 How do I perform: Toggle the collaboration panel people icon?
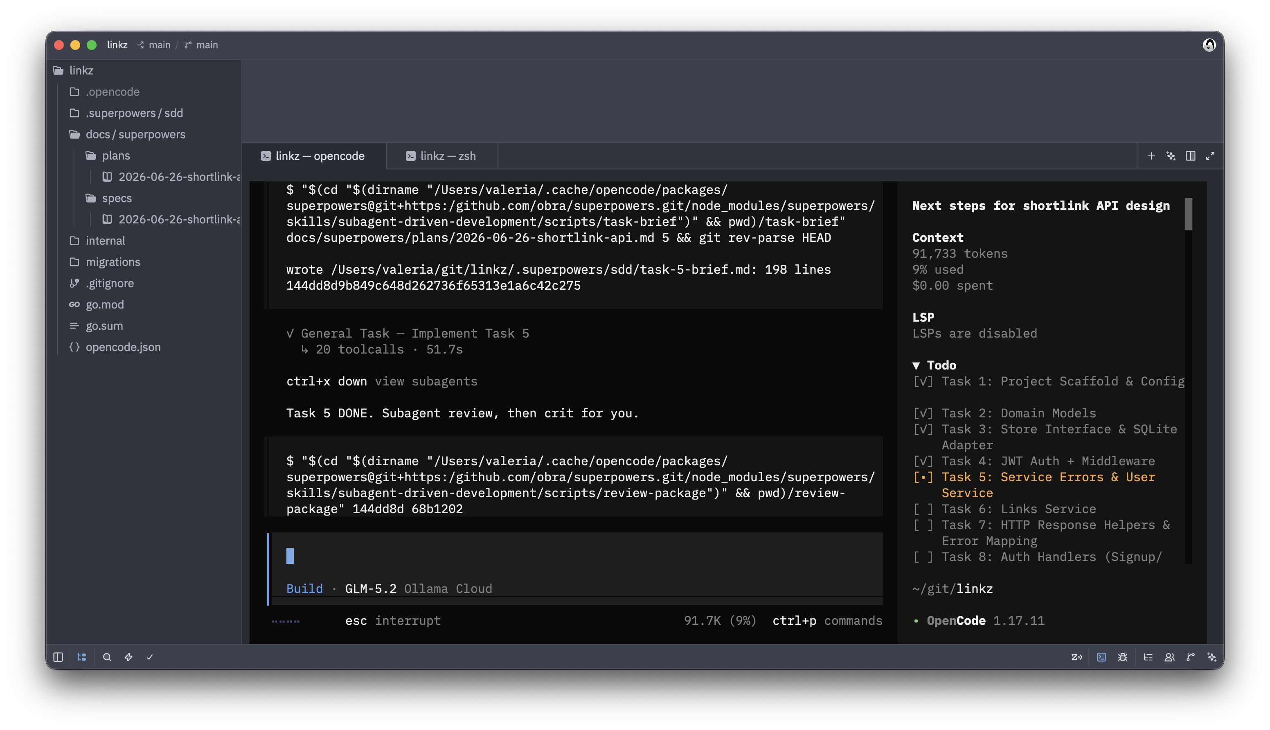click(1169, 657)
